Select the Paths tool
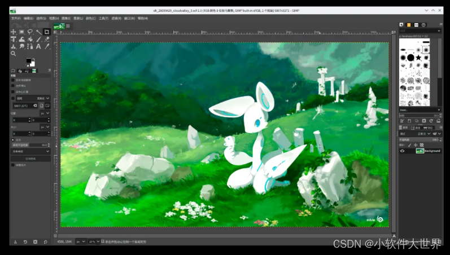Viewport: 450px width, 255px height. click(30, 46)
